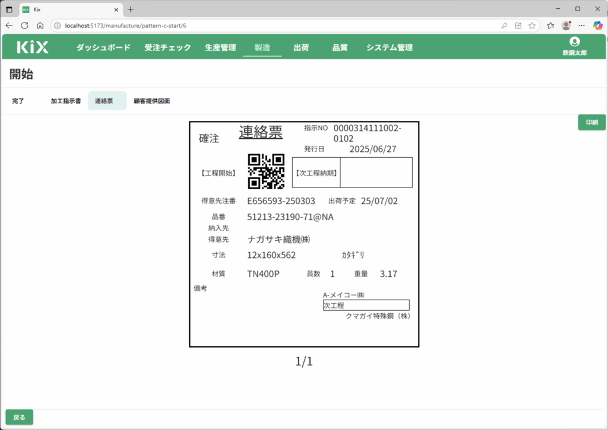Click dimensions 12x160x562
608x430 pixels.
click(271, 255)
